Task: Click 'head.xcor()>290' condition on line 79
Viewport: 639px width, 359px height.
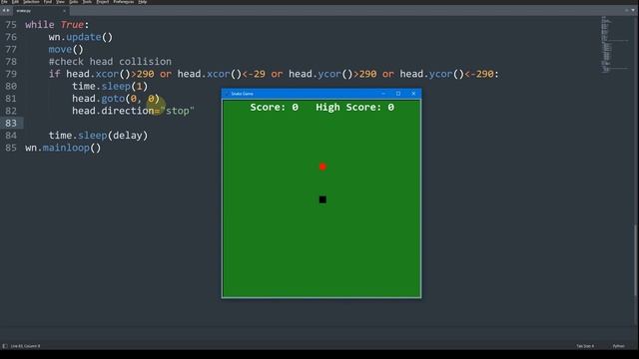Action: tap(110, 74)
